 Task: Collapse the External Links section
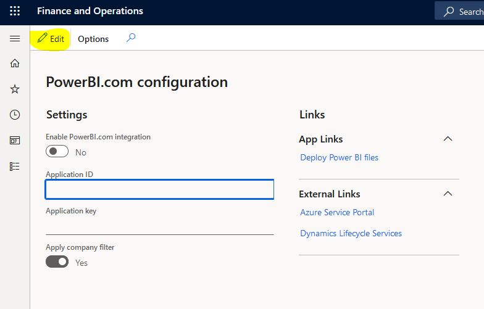pyautogui.click(x=448, y=194)
